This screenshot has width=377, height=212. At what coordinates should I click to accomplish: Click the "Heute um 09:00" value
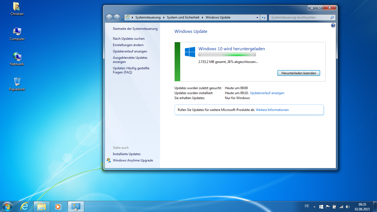pyautogui.click(x=236, y=88)
